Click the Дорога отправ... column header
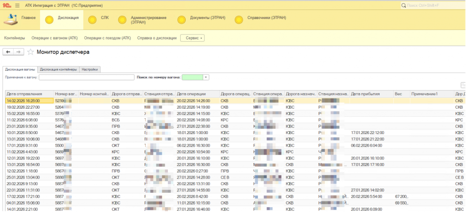466x214 pixels. pyautogui.click(x=127, y=94)
